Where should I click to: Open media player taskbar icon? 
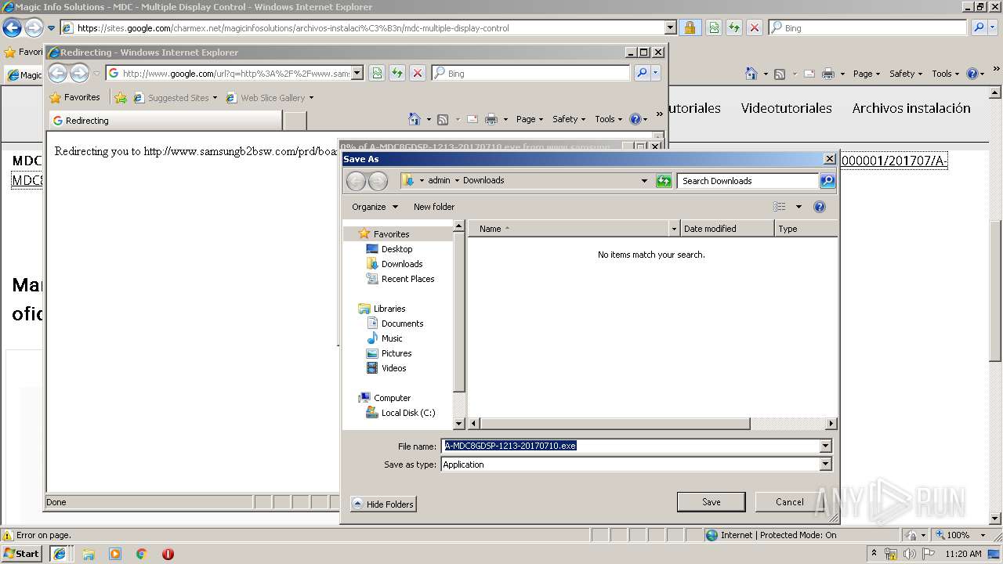click(x=115, y=554)
